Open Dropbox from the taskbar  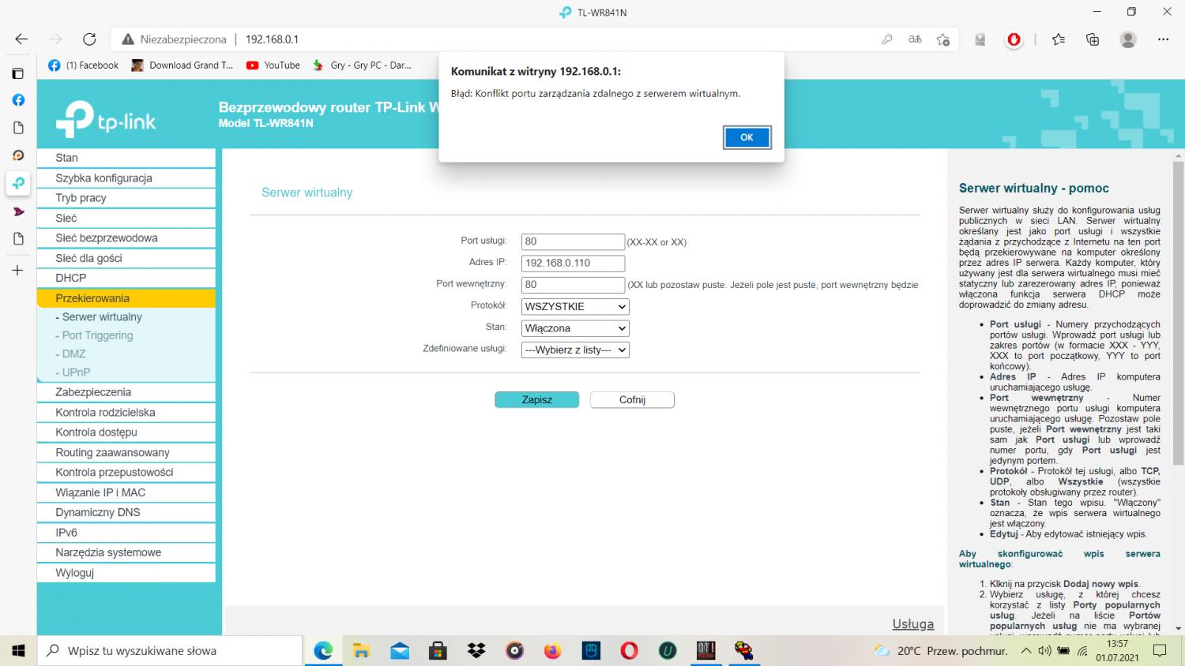(x=476, y=651)
